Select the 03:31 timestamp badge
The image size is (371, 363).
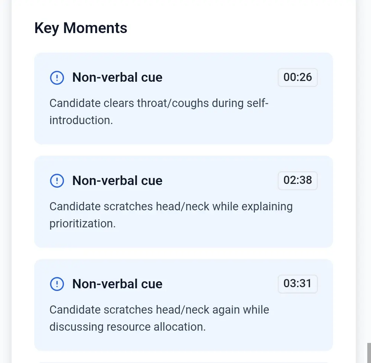297,284
